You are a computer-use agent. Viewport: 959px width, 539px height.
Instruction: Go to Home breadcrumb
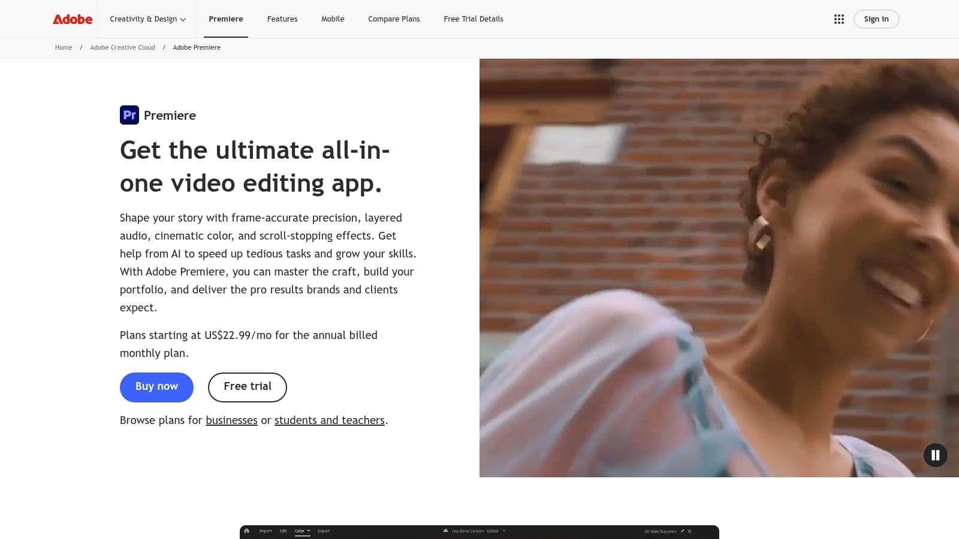pos(64,47)
